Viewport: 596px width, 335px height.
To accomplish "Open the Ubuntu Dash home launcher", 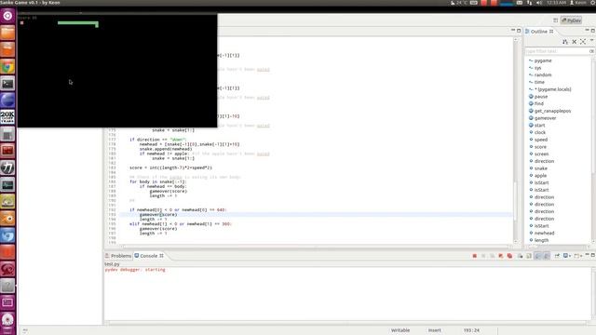I will tap(7, 16).
